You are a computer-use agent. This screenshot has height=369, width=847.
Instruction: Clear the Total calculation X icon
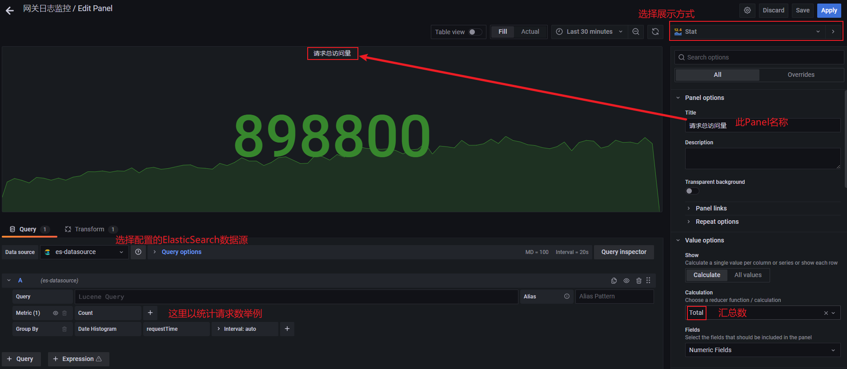click(x=826, y=313)
